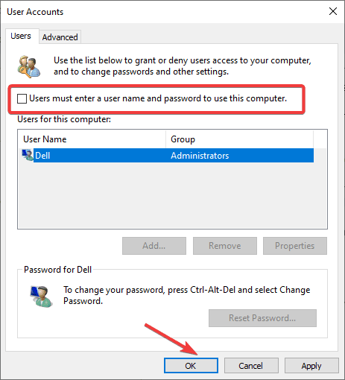This screenshot has height=380, width=345.
Task: Click the Dell user account icon in list
Action: point(28,155)
